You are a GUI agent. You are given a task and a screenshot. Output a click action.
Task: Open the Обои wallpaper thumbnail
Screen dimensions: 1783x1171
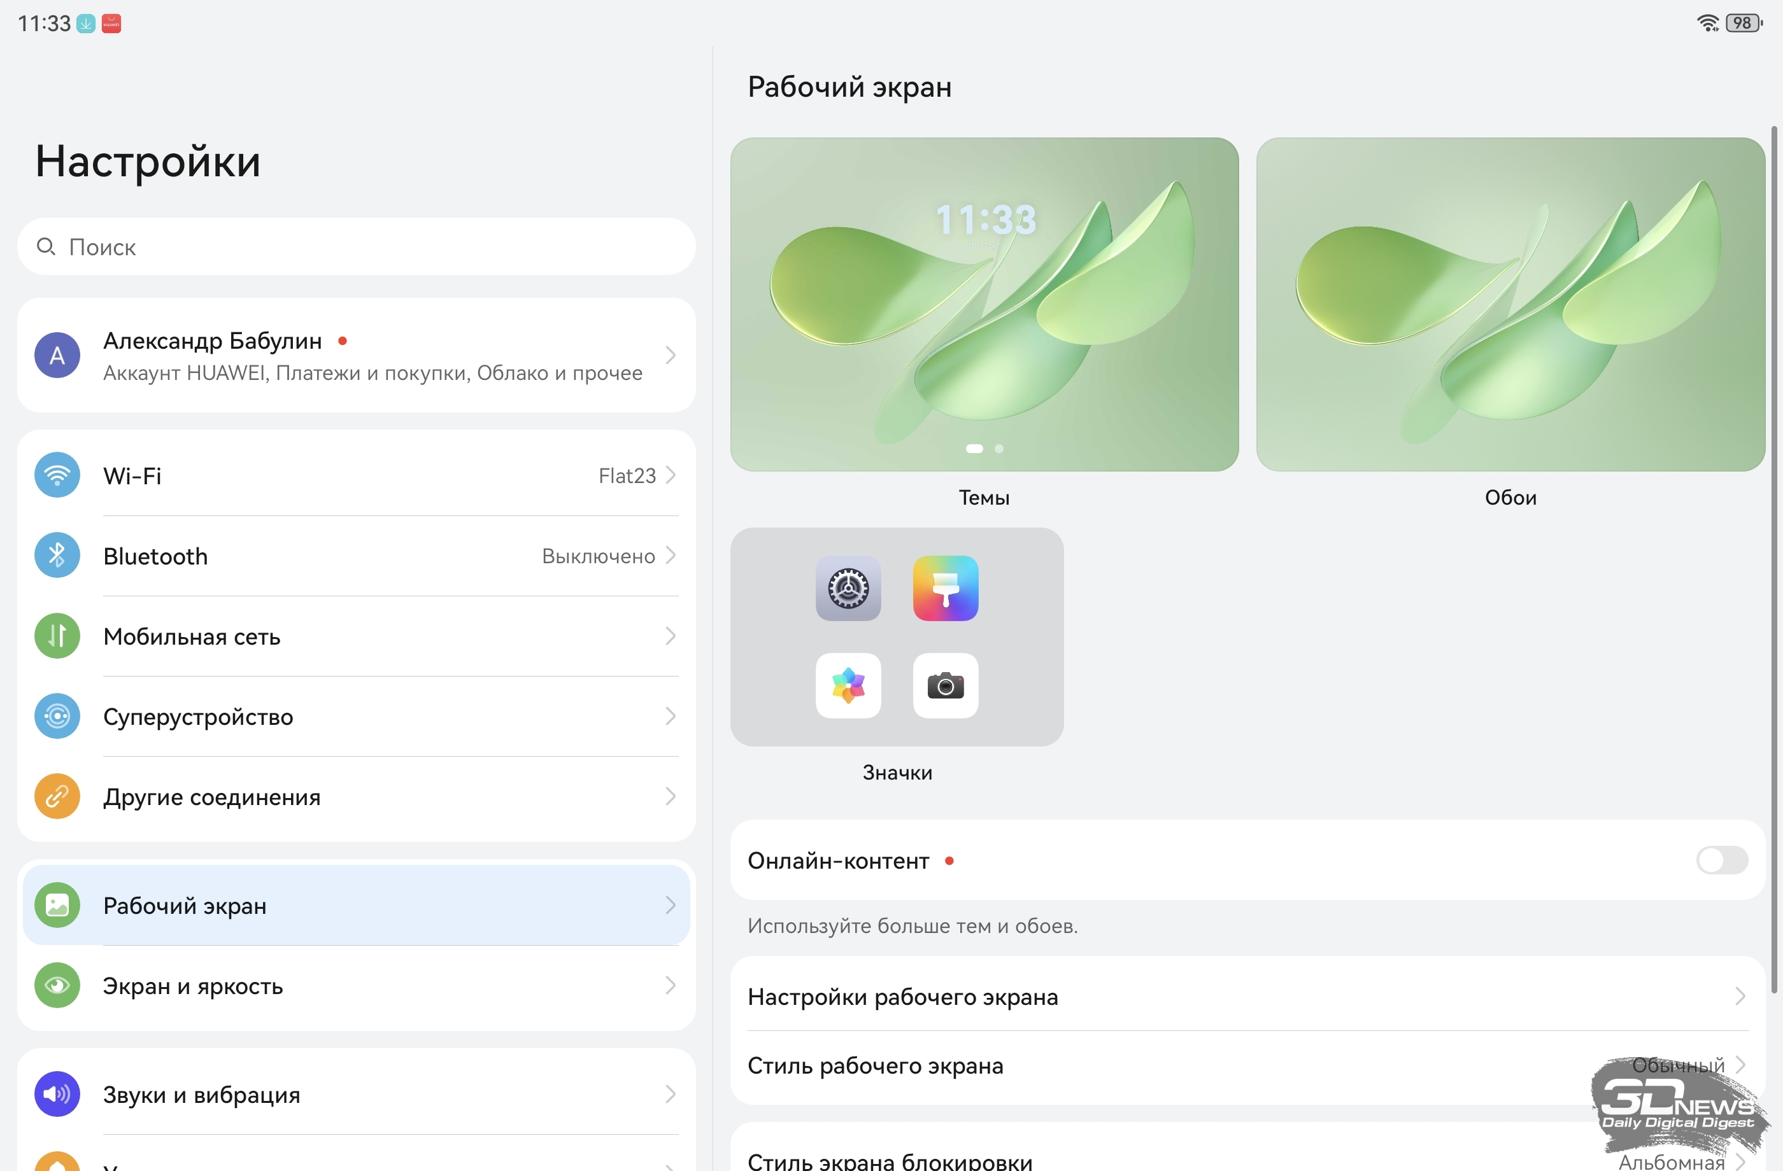pyautogui.click(x=1510, y=304)
